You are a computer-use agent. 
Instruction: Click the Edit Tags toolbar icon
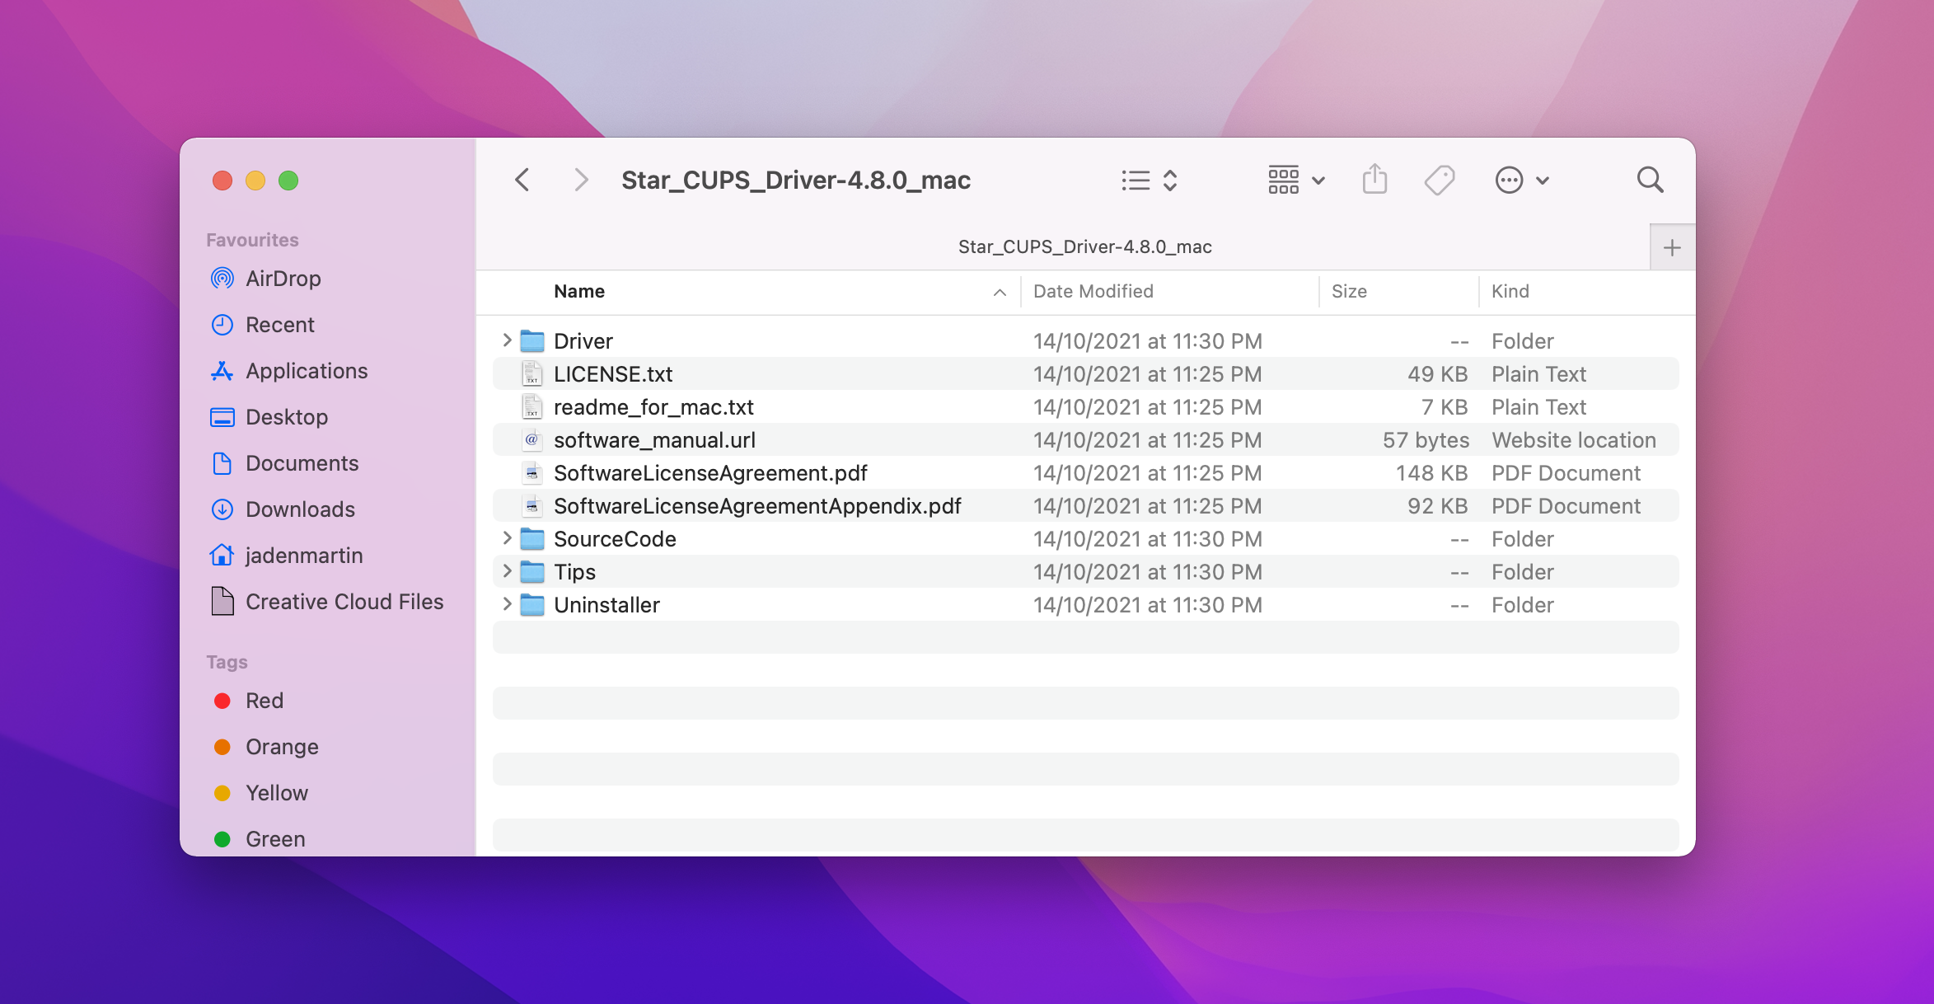tap(1440, 180)
